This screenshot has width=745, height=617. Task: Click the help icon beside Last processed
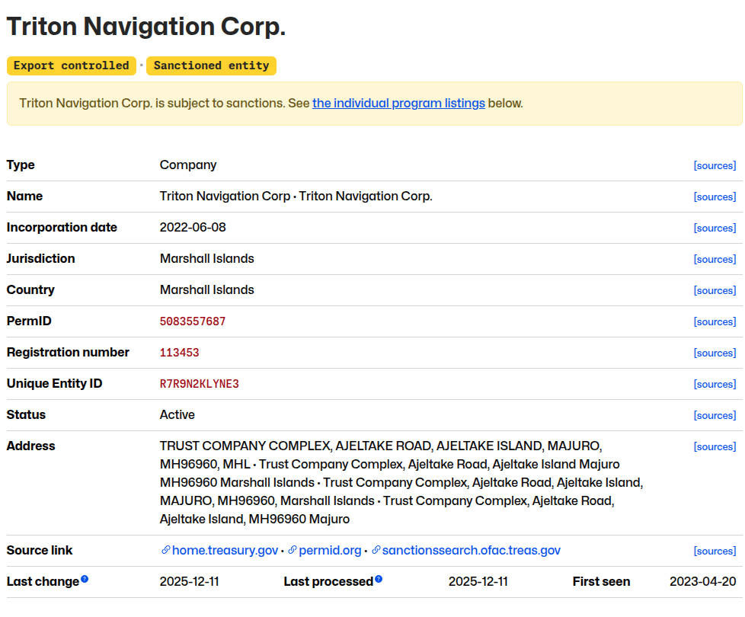pyautogui.click(x=379, y=580)
